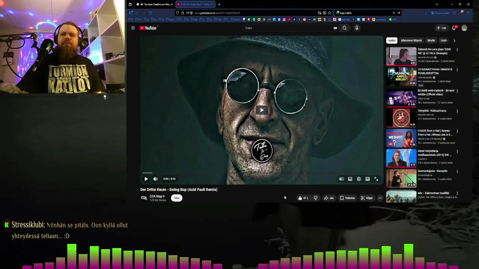Open more actions ellipsis under the video
Screen dimensions: 479x269
(380, 198)
